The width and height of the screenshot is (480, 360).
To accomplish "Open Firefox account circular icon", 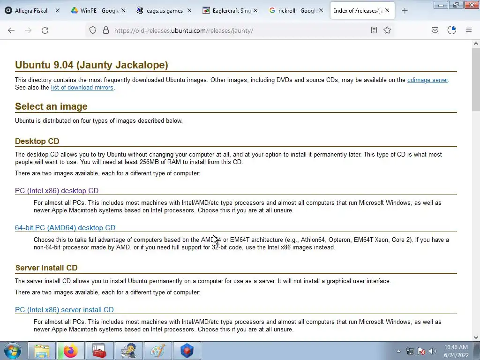I will (452, 30).
